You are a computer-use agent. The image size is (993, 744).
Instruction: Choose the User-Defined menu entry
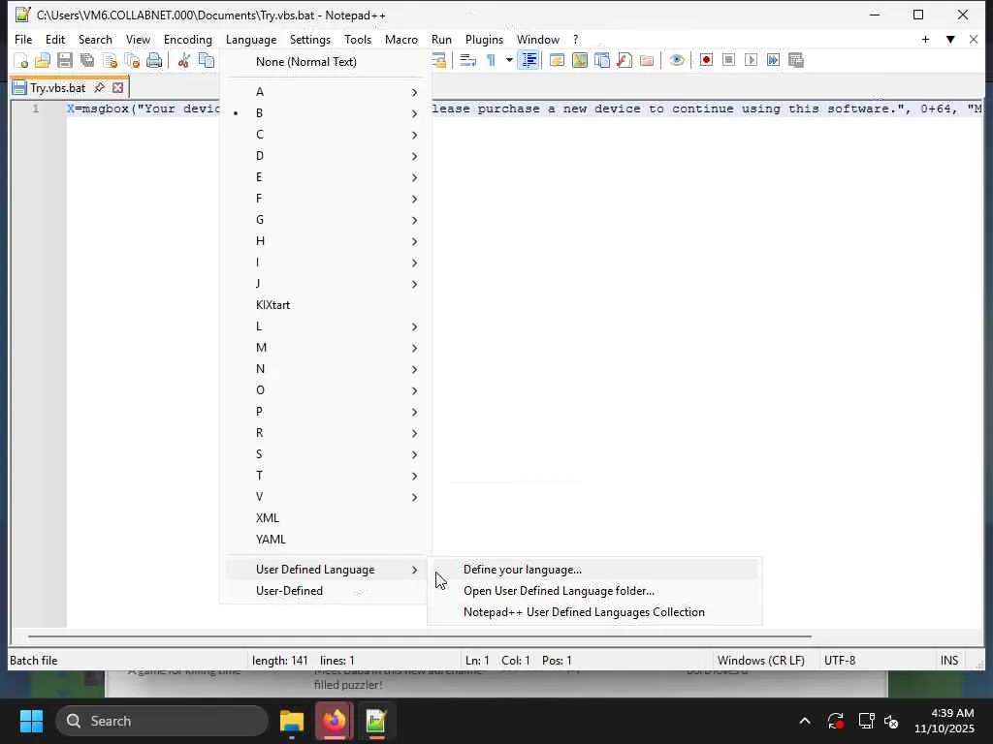(x=326, y=591)
